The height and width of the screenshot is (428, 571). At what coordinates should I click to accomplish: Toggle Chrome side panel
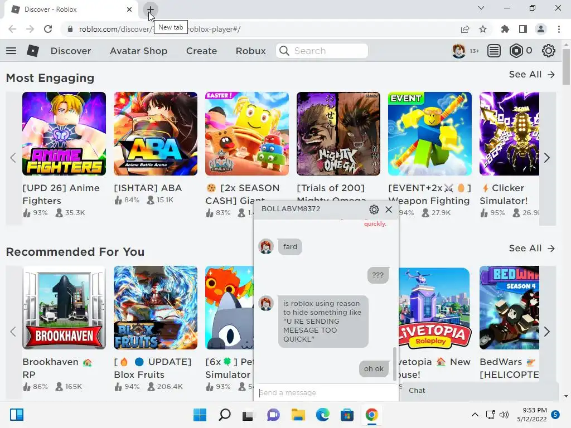pos(523,29)
